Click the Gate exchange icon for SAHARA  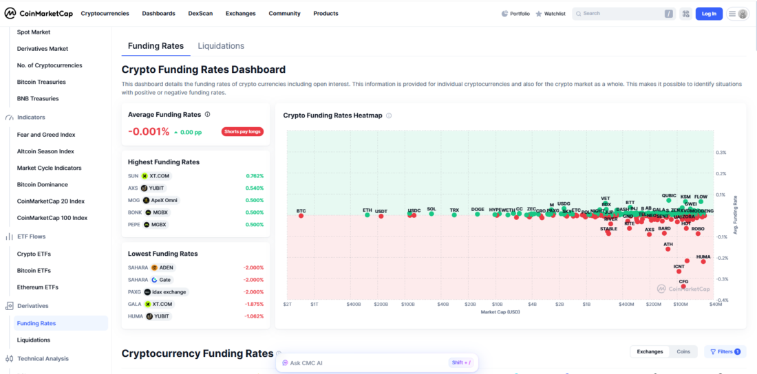[154, 279]
